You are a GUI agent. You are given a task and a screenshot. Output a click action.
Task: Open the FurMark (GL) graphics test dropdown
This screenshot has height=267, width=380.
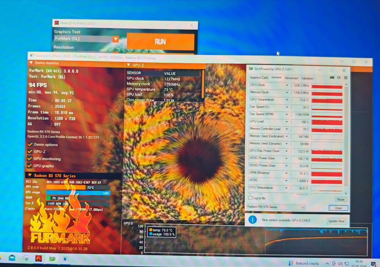click(x=116, y=39)
